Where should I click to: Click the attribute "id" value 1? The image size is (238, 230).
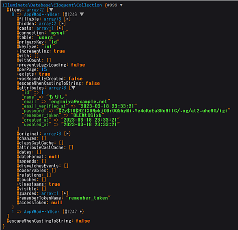point(43,92)
